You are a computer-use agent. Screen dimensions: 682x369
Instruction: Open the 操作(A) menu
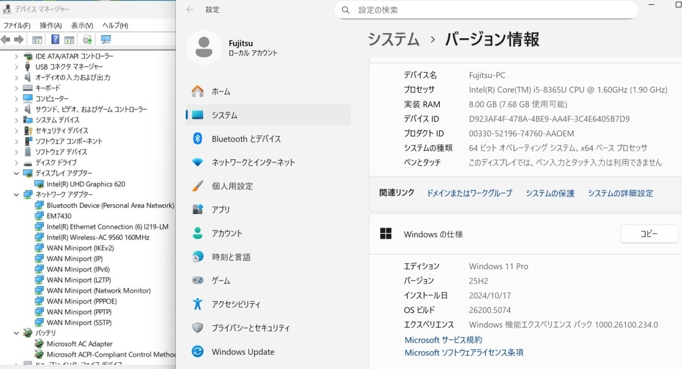point(50,25)
